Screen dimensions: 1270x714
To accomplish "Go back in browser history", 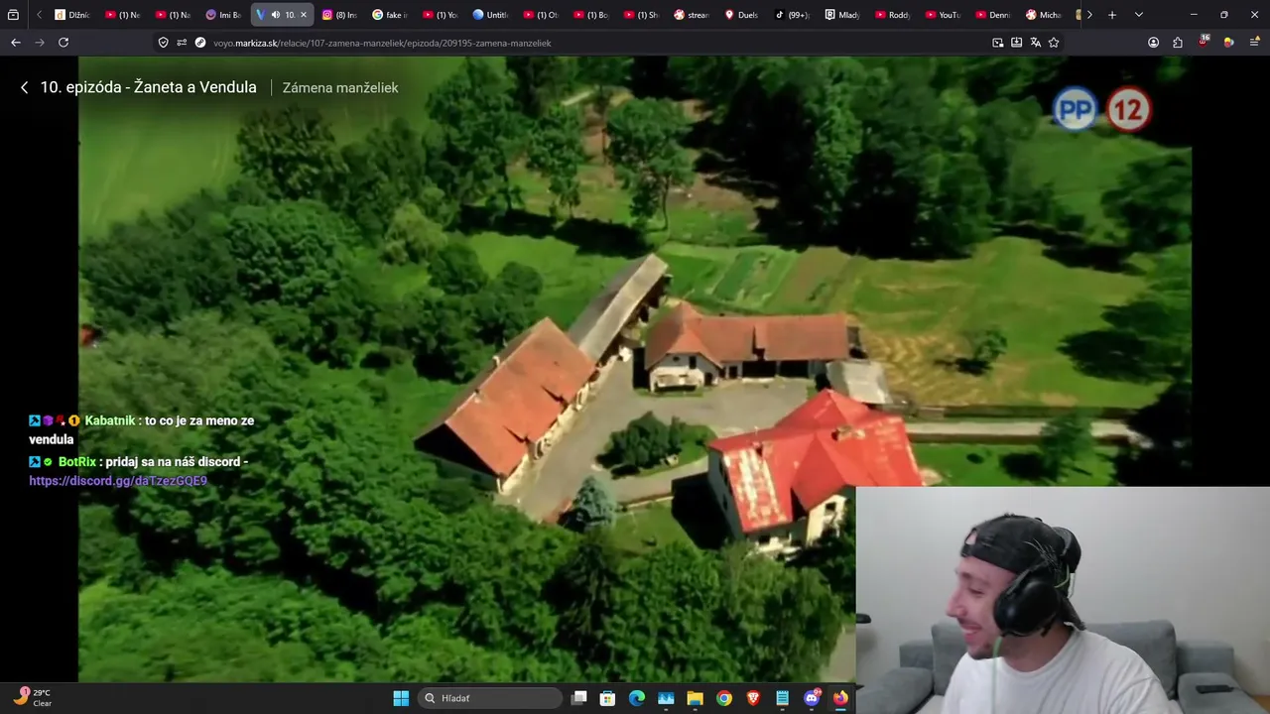I will click(15, 43).
